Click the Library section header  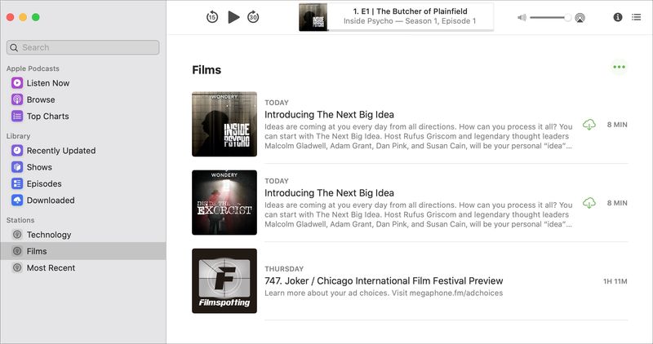point(18,135)
